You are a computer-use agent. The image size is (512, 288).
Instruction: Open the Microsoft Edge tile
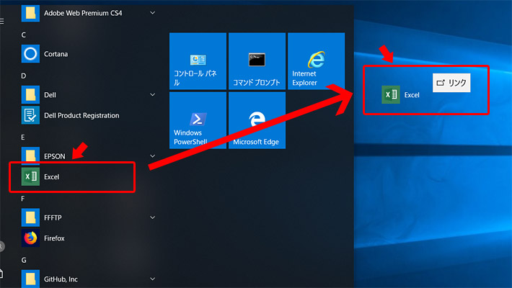pyautogui.click(x=257, y=120)
